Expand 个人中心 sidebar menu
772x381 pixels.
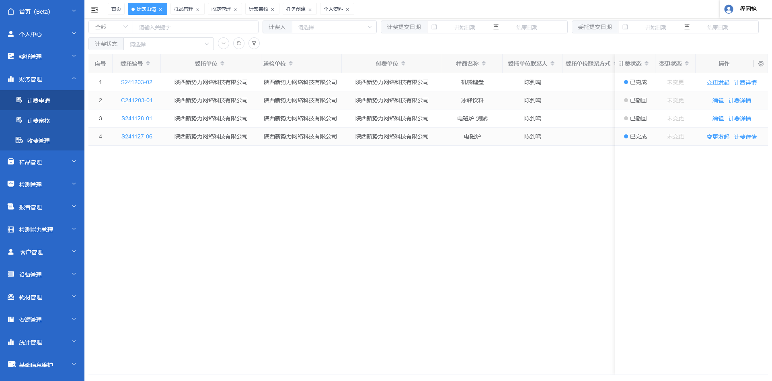42,34
